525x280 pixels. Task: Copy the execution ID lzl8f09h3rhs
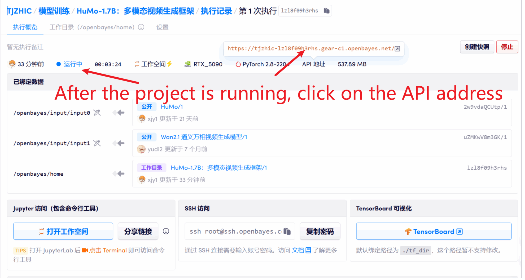(326, 11)
